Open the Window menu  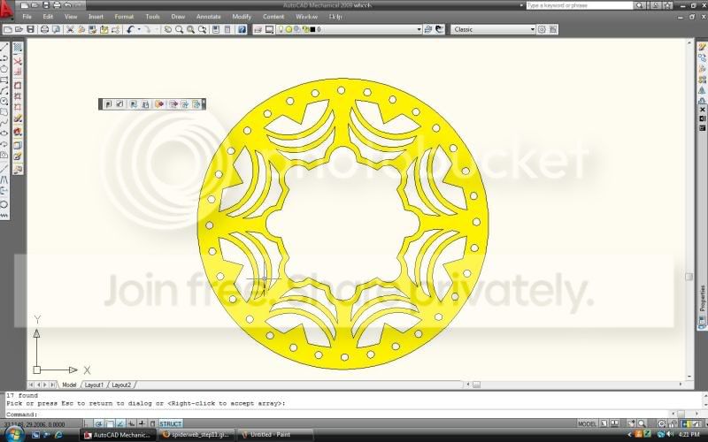click(x=306, y=17)
